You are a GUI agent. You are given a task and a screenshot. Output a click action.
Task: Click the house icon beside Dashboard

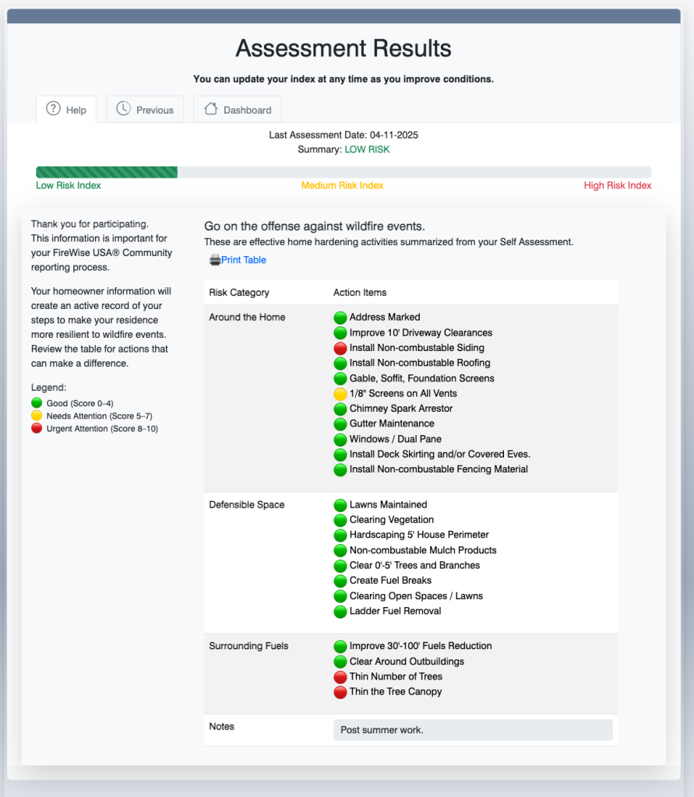[x=210, y=108]
